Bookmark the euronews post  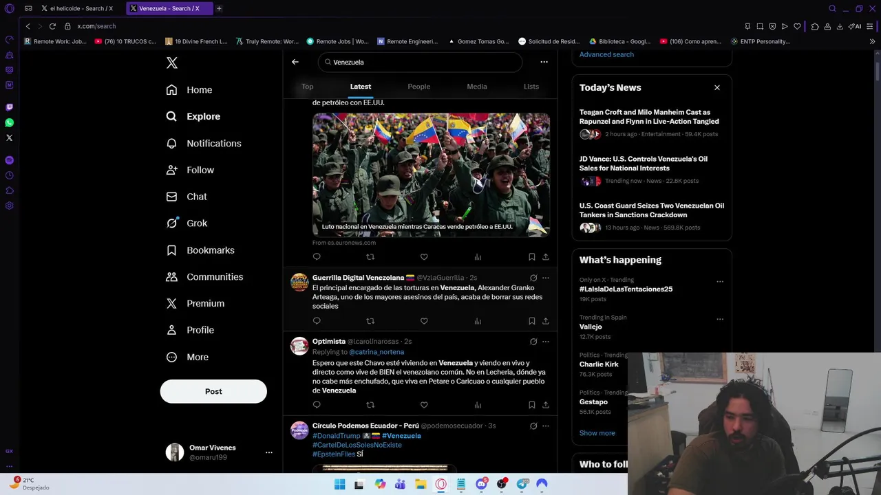[532, 257]
